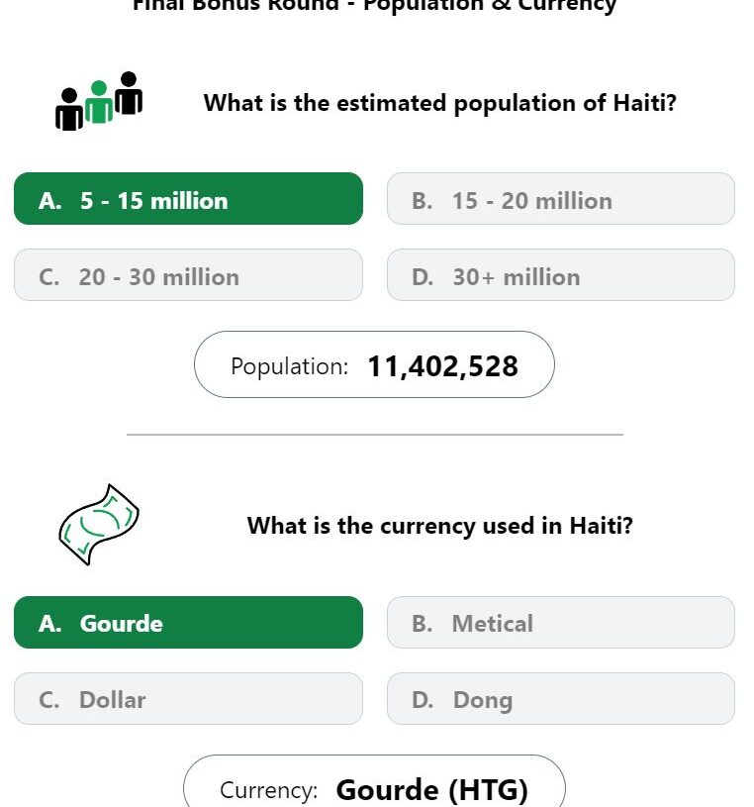Click the 'Gourde (HTG)' result value
Viewport: 754px width, 807px height.
point(431,790)
